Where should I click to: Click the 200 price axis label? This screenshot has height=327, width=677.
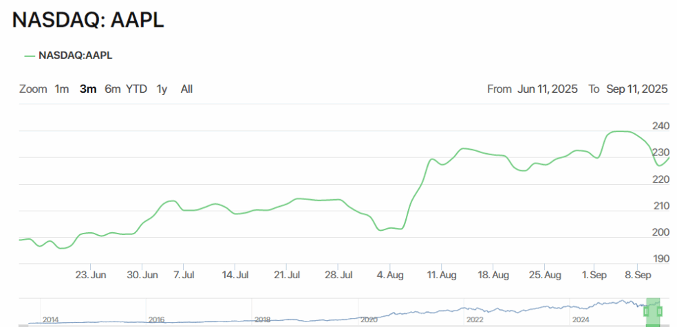(661, 232)
